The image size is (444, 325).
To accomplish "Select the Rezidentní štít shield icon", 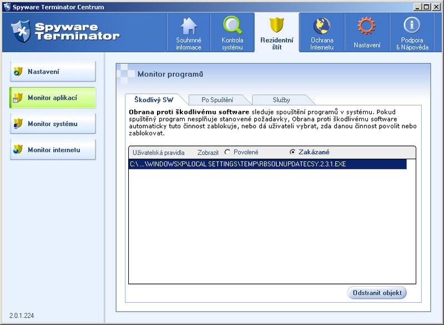I will (276, 26).
